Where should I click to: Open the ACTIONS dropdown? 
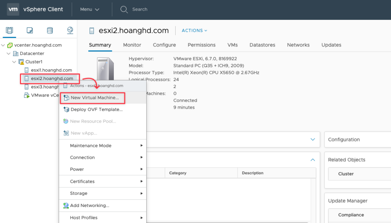click(x=194, y=30)
